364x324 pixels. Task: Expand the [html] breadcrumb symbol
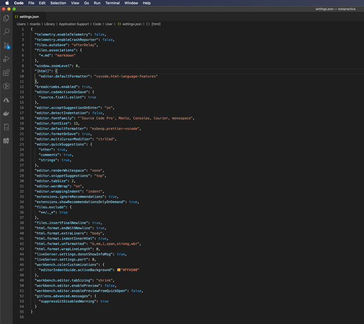pos(156,24)
